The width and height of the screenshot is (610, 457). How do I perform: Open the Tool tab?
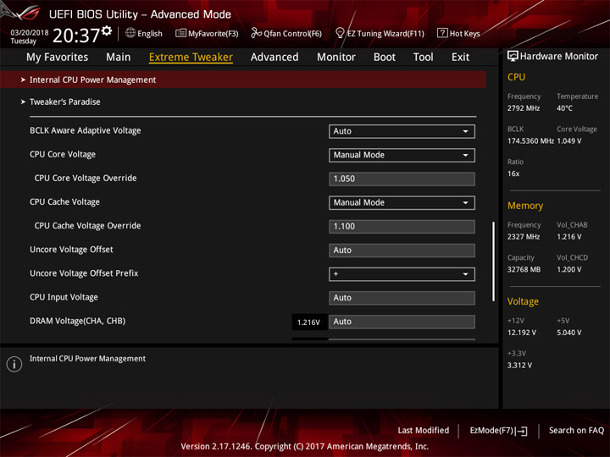(423, 58)
